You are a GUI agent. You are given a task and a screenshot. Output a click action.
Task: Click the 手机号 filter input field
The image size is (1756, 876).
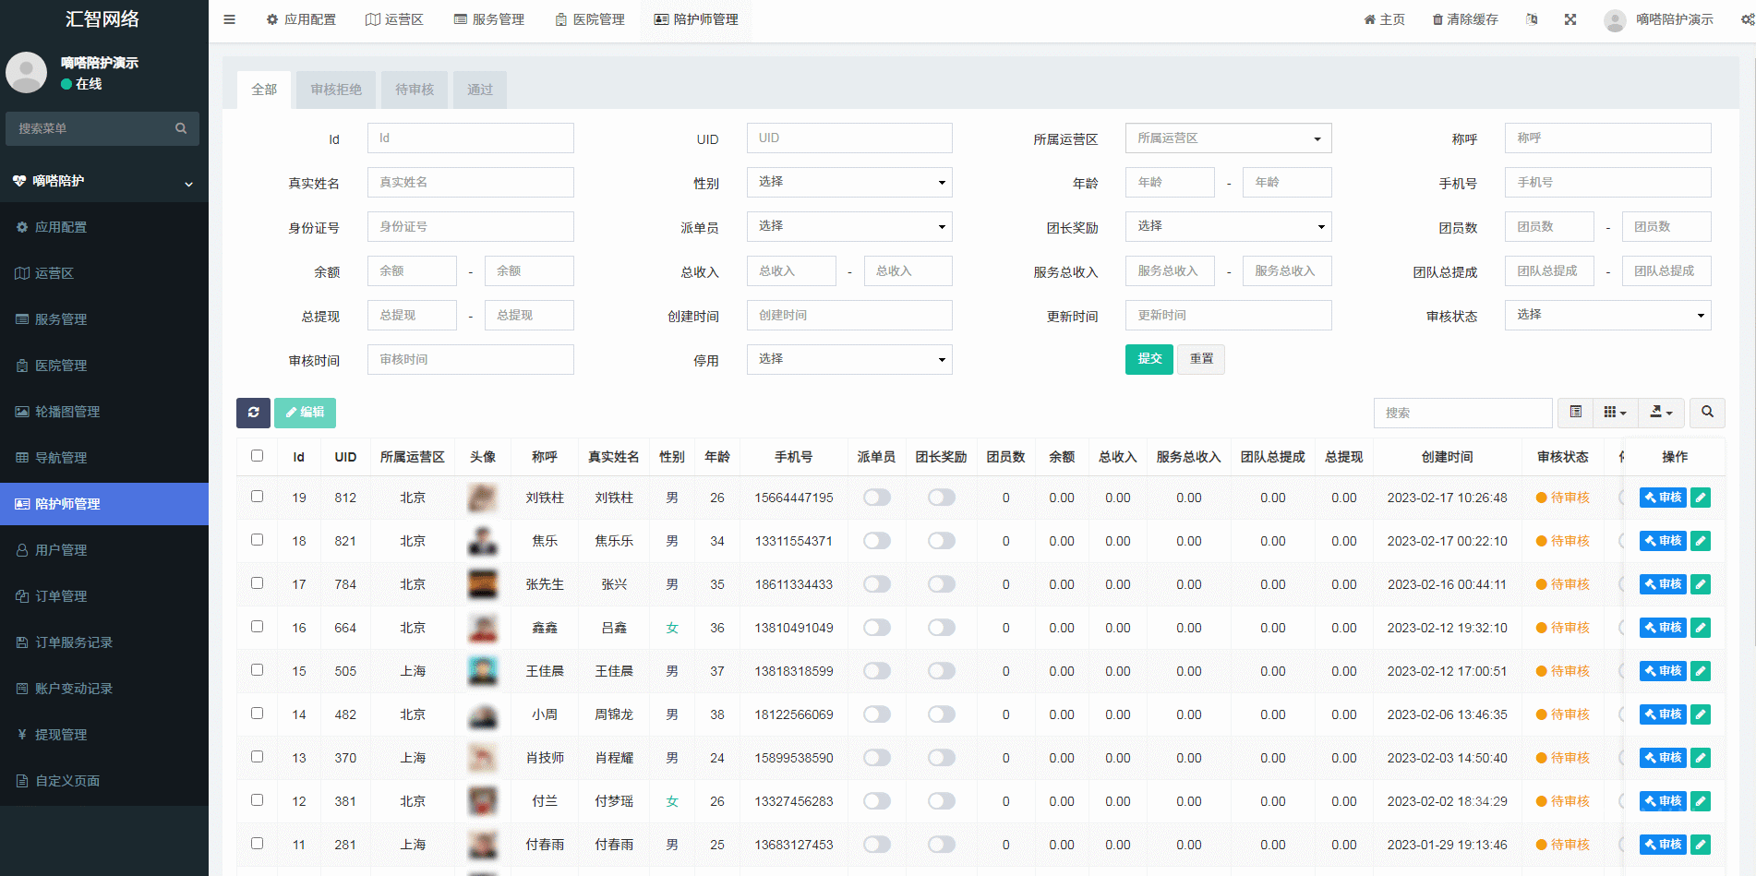(1607, 183)
